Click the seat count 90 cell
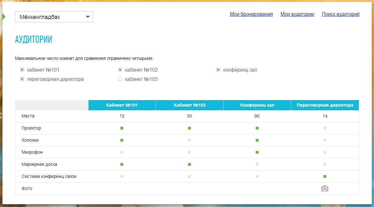 (x=257, y=116)
